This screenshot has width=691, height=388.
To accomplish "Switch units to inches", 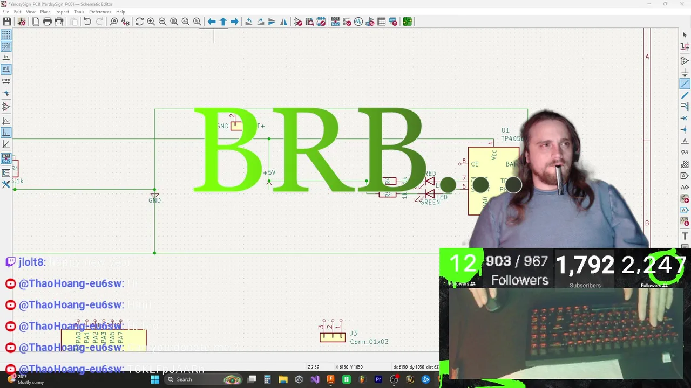I will point(6,58).
